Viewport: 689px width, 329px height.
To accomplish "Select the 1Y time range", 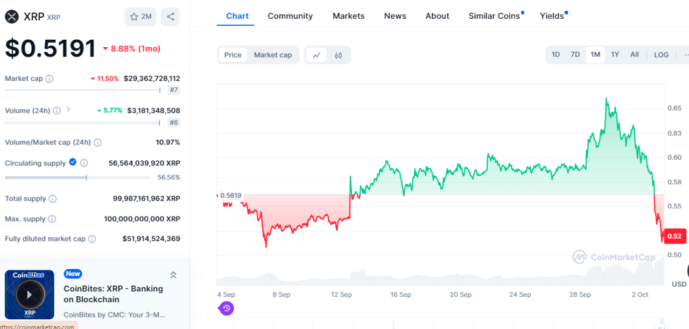I will [615, 55].
